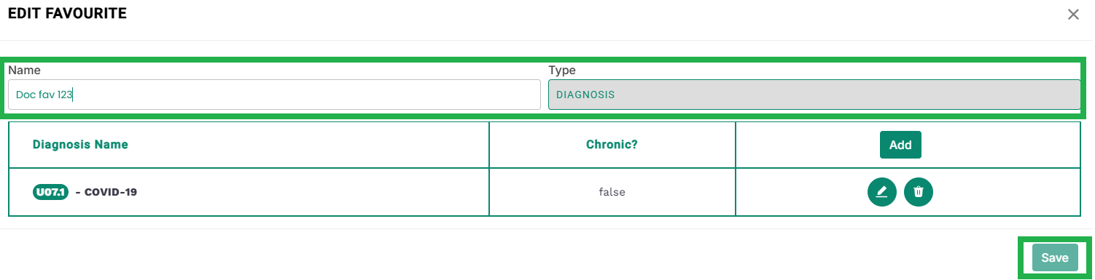Click the EDIT FAVOURITE dialog title

[x=67, y=14]
